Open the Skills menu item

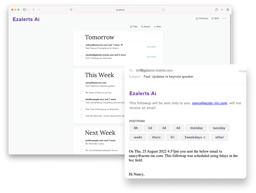(x=215, y=18)
